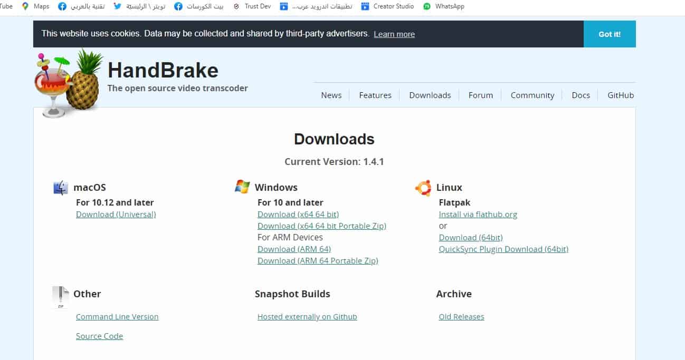Viewport: 685px width, 360px height.
Task: Download Windows x64 64 bit installer
Action: [298, 215]
